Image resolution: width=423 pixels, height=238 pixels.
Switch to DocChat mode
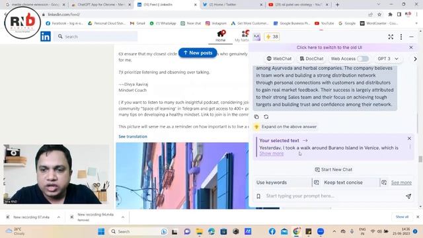(x=311, y=59)
